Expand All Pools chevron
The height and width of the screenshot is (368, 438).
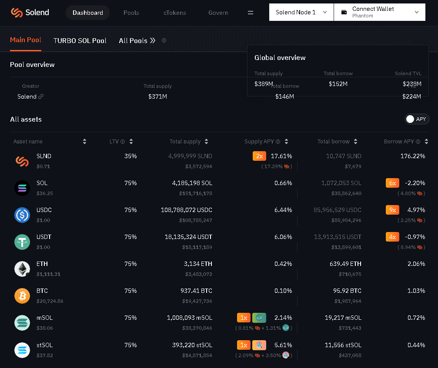tap(153, 41)
